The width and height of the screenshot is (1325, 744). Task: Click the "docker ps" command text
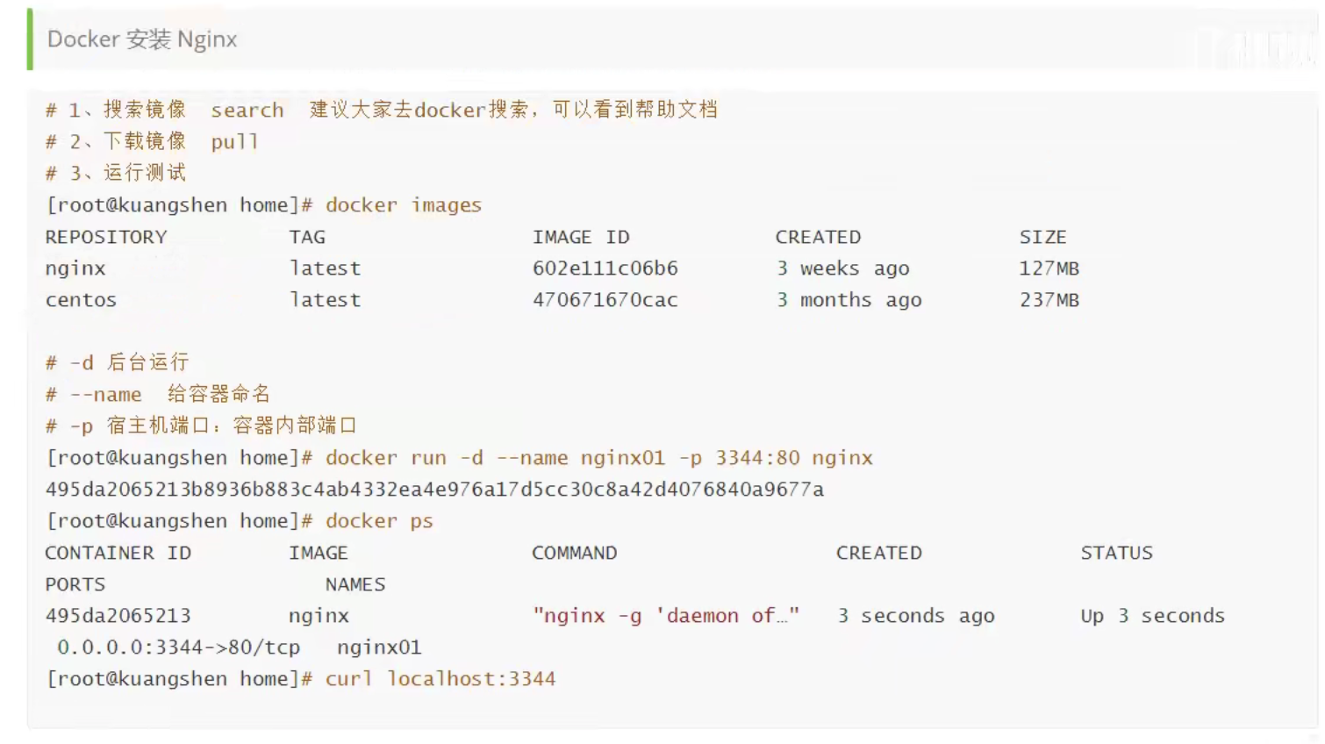[x=379, y=521]
